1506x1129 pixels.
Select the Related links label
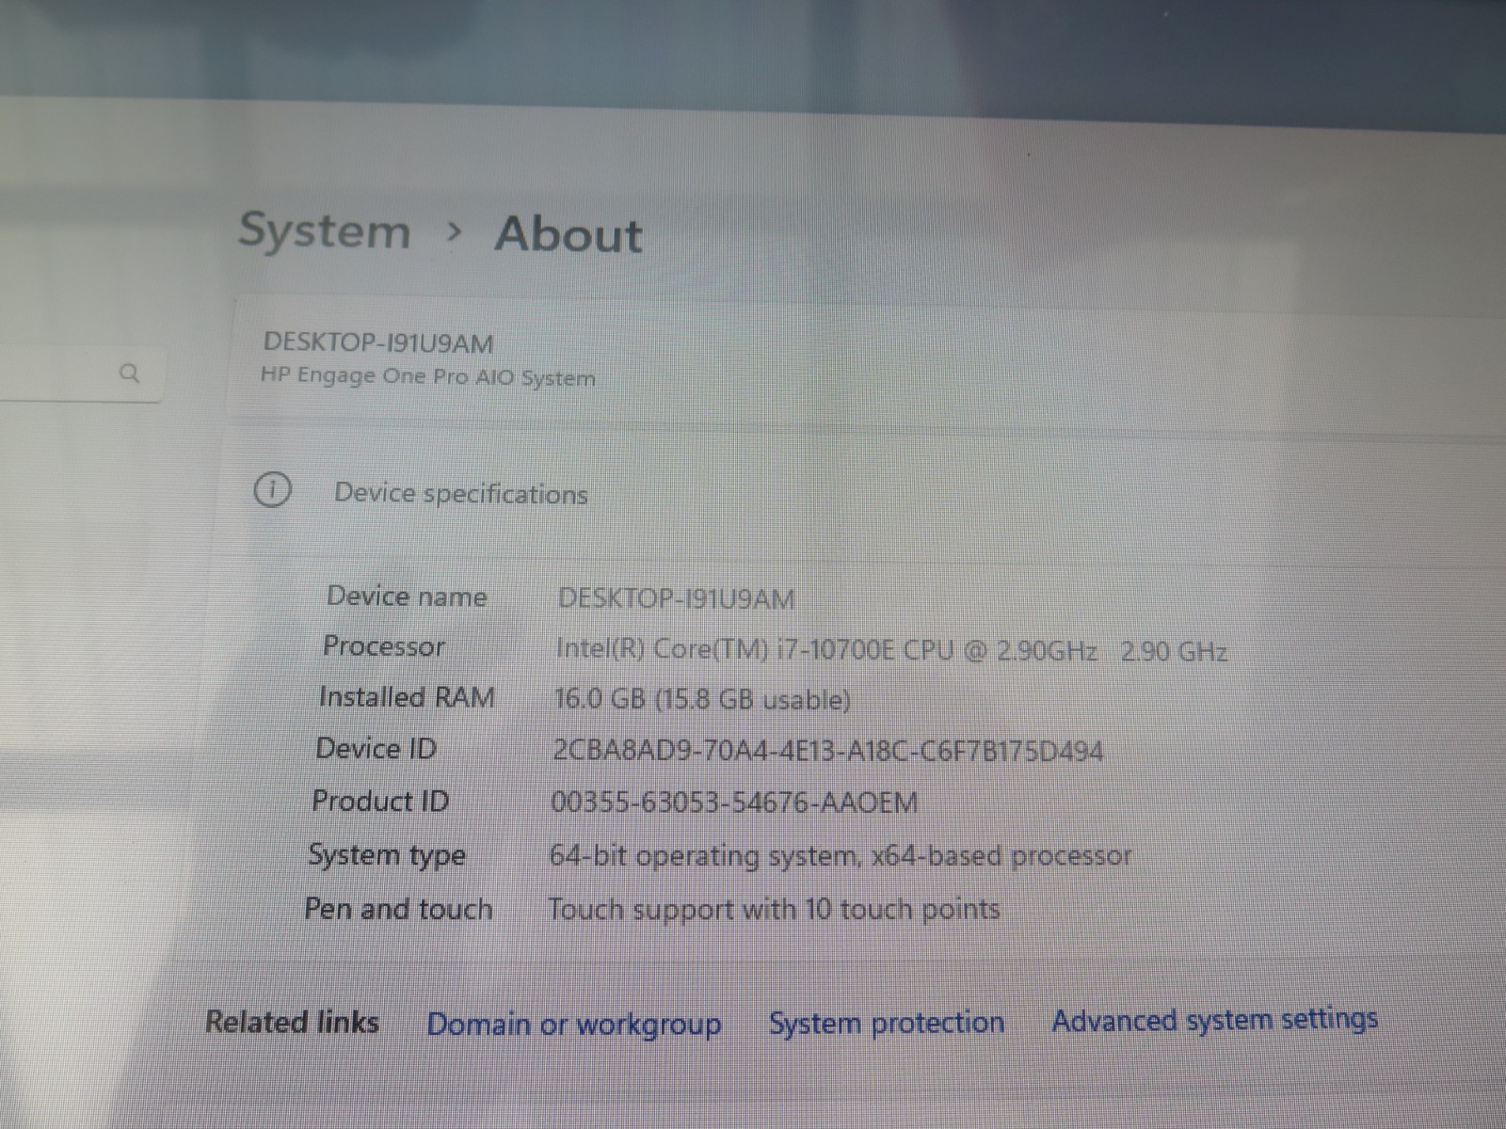click(x=293, y=1023)
